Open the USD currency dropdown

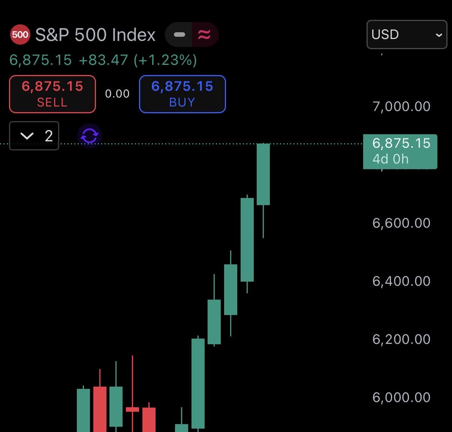coord(407,35)
